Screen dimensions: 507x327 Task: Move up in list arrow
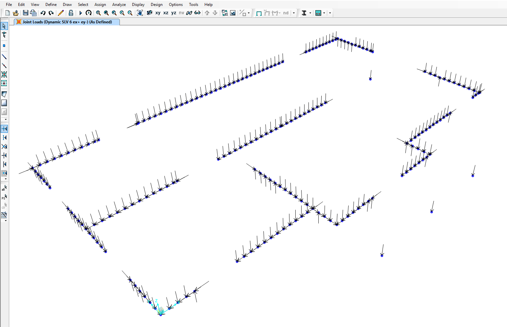[207, 13]
